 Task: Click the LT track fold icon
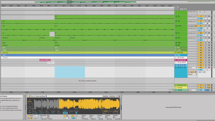[176, 33]
